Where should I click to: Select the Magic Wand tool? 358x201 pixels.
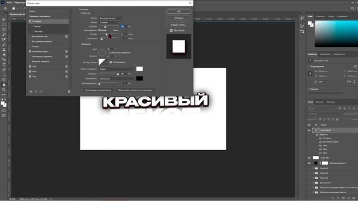pos(4,35)
